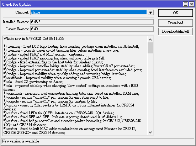
Task: Click the changelog scrollbar up arrow
Action: coord(150,40)
